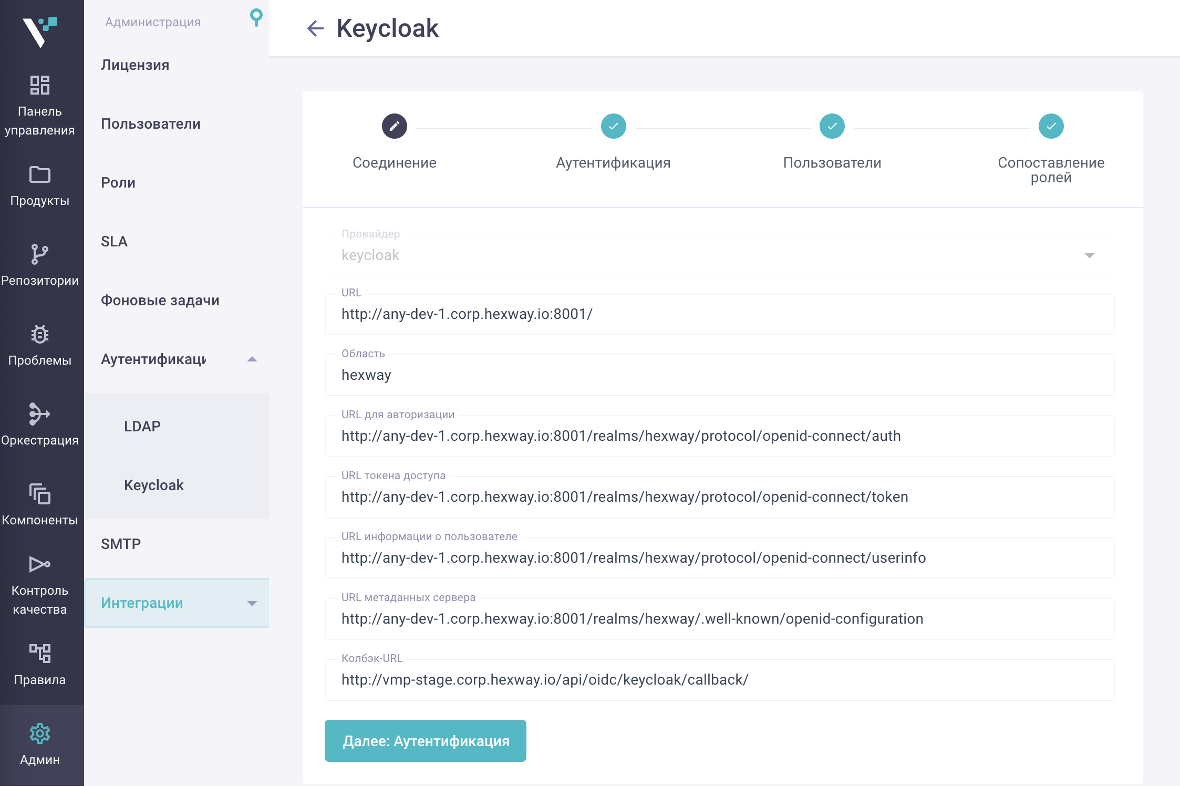Click the Далее: Аутентификация button
Viewport: 1180px width, 786px height.
tap(426, 741)
